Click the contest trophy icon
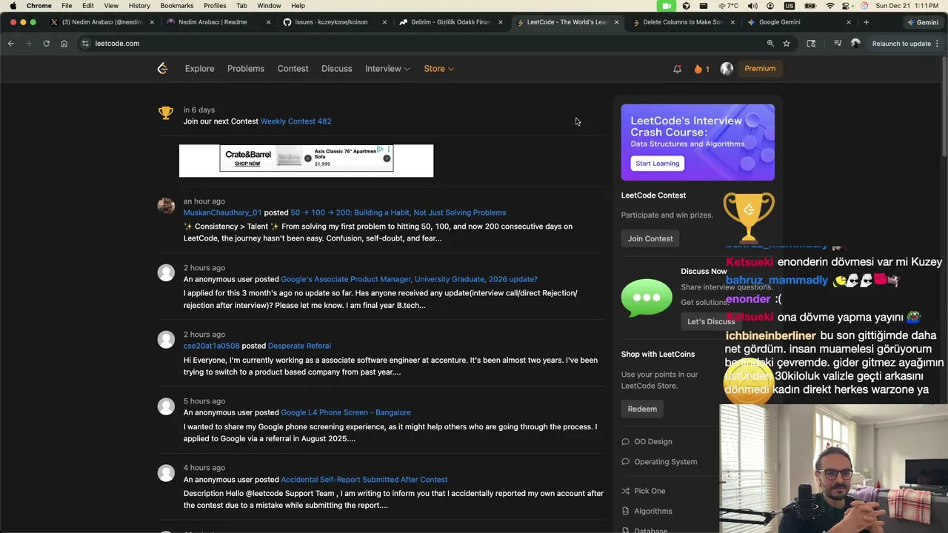 [x=166, y=113]
